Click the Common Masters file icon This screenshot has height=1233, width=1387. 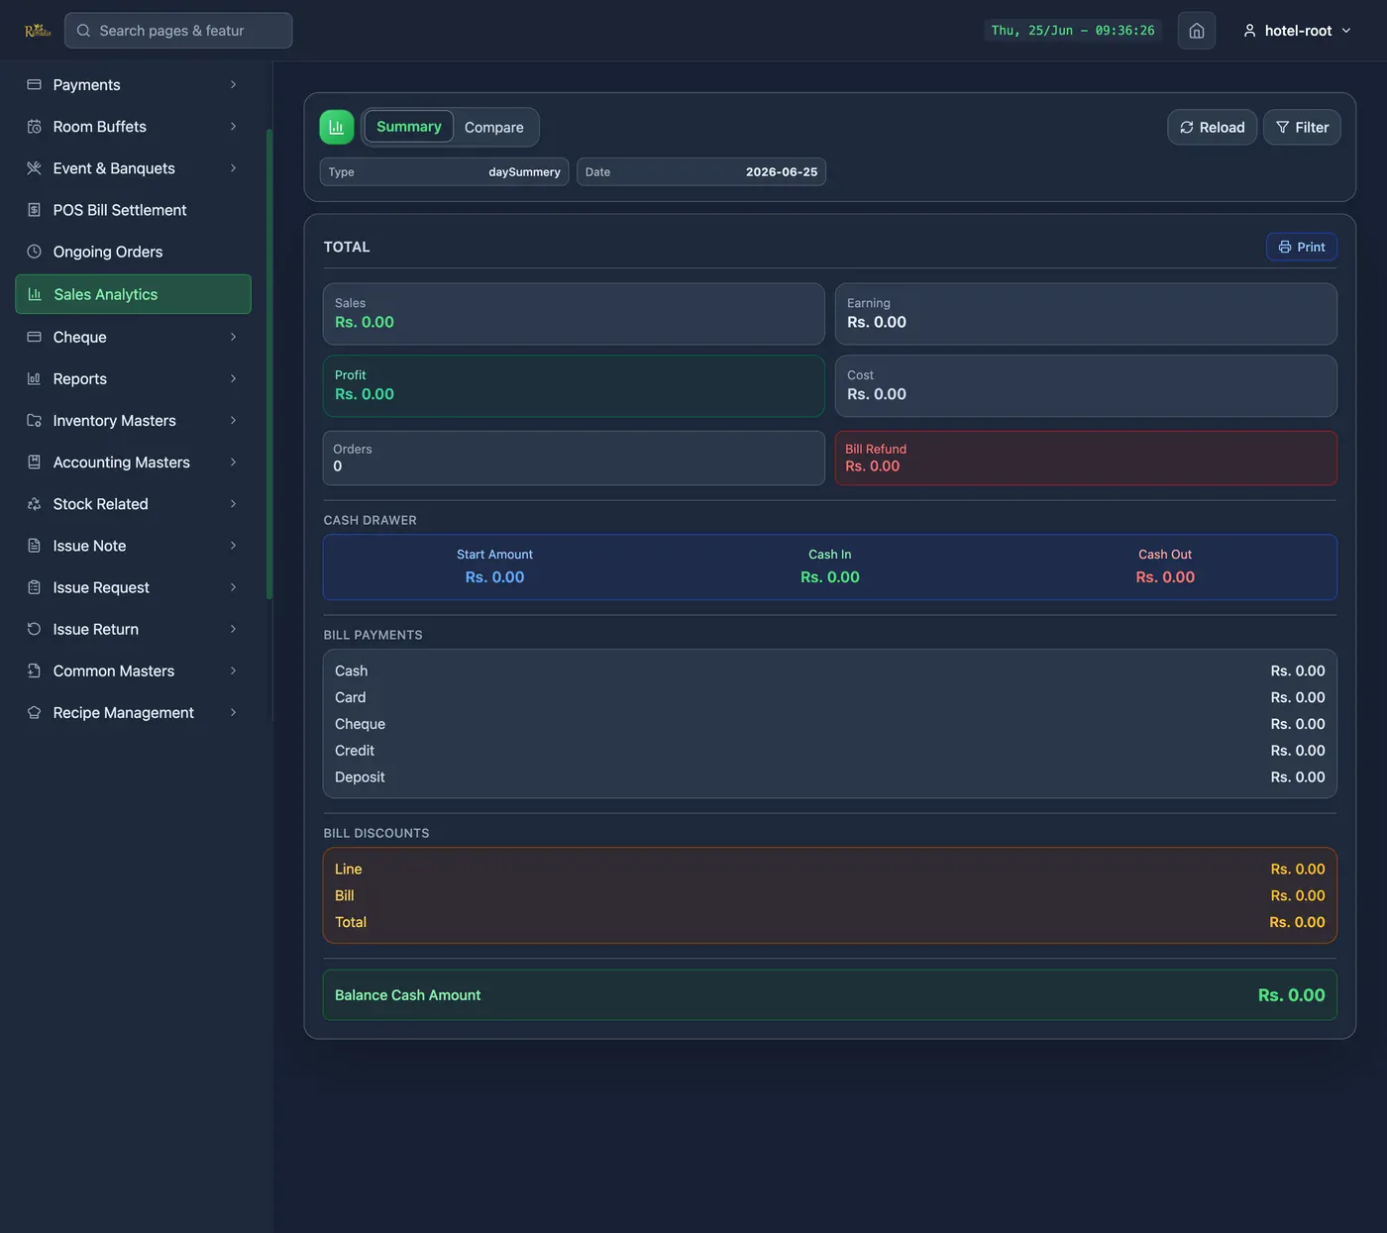tap(34, 670)
